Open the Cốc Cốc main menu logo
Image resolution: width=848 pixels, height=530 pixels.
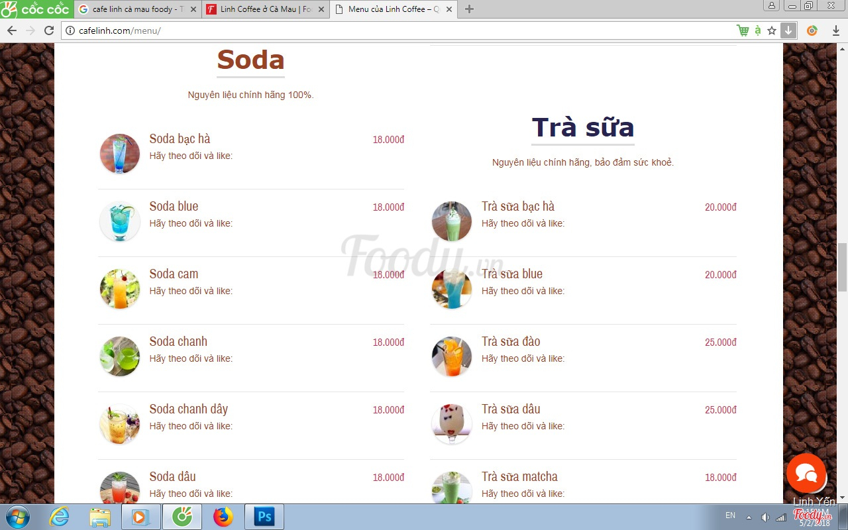tap(35, 9)
